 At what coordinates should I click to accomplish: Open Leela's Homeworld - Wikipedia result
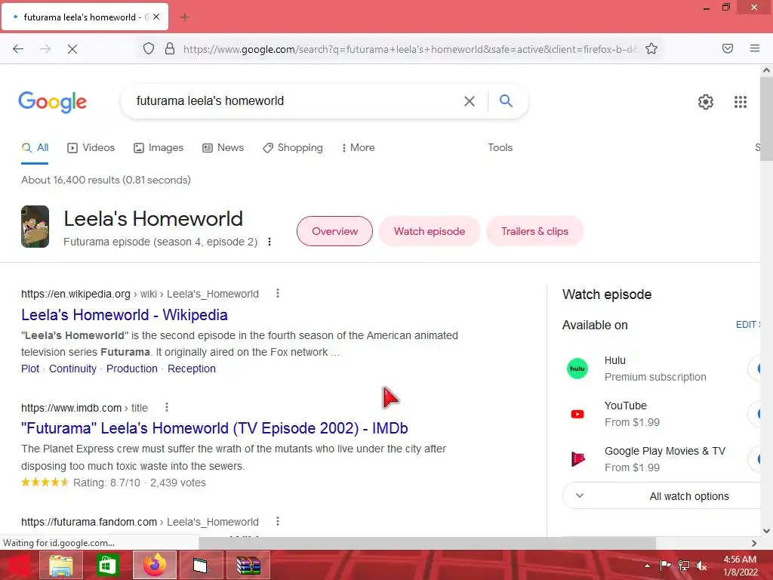(x=125, y=315)
